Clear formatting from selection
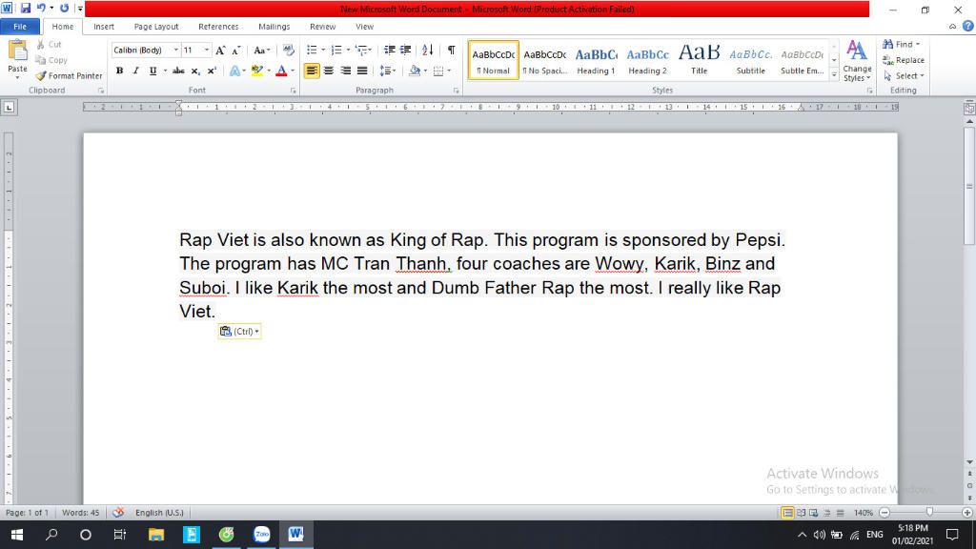 coord(288,50)
